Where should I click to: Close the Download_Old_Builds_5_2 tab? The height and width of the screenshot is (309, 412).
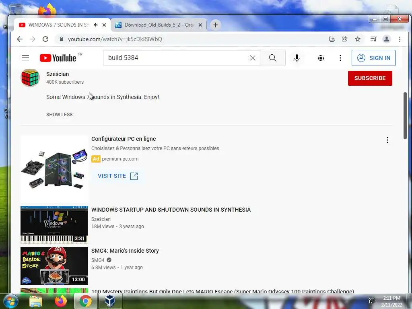[200, 25]
